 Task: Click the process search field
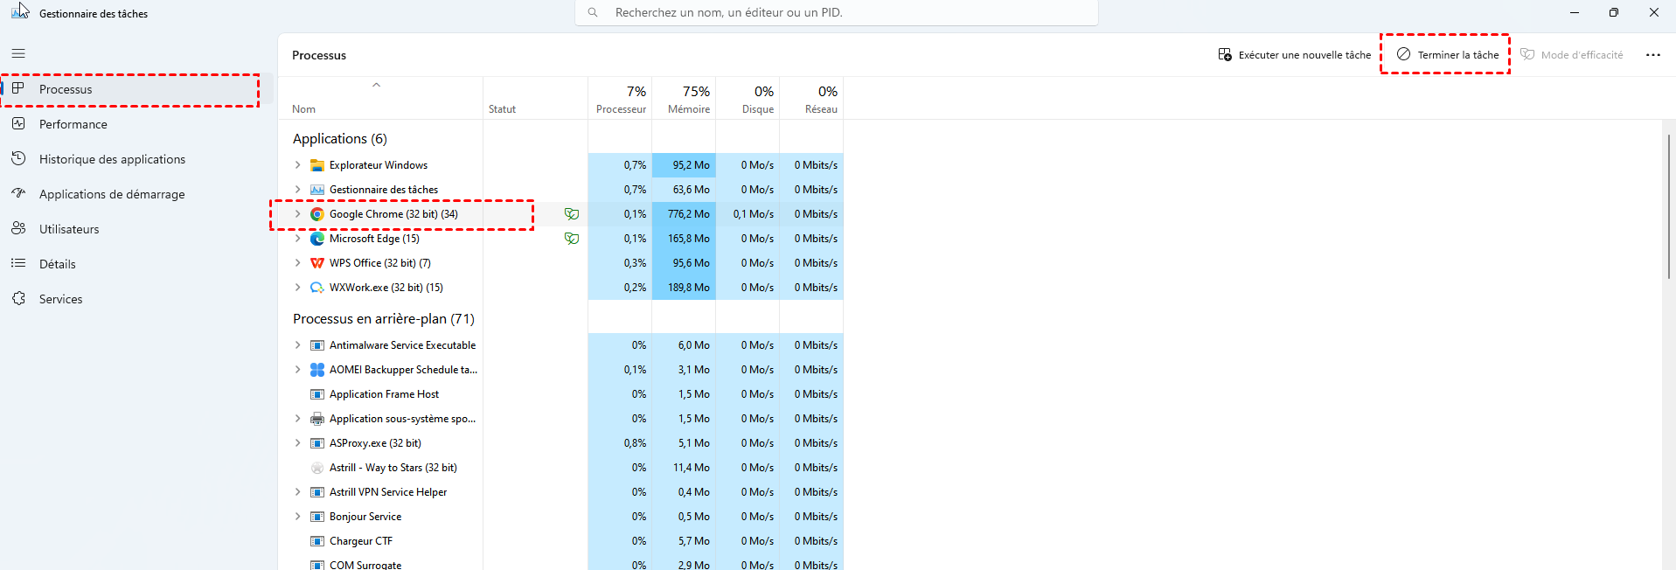pyautogui.click(x=836, y=13)
